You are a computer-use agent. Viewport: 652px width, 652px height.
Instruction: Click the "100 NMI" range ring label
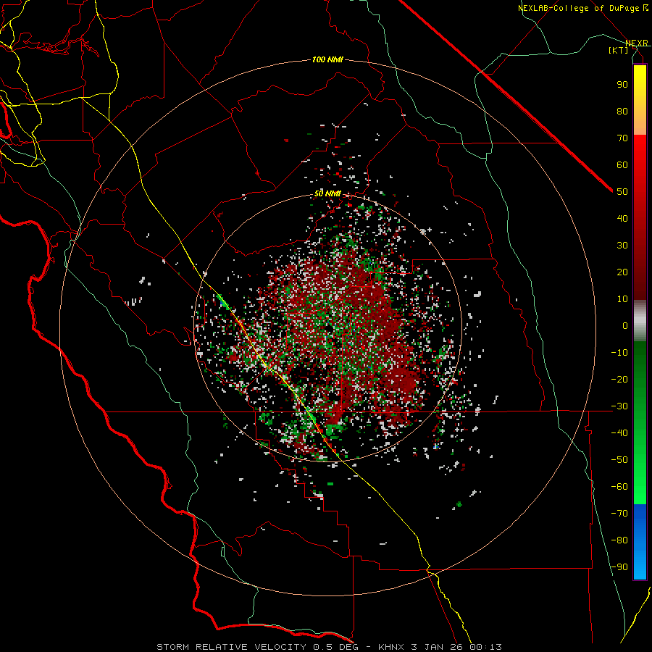coord(327,60)
